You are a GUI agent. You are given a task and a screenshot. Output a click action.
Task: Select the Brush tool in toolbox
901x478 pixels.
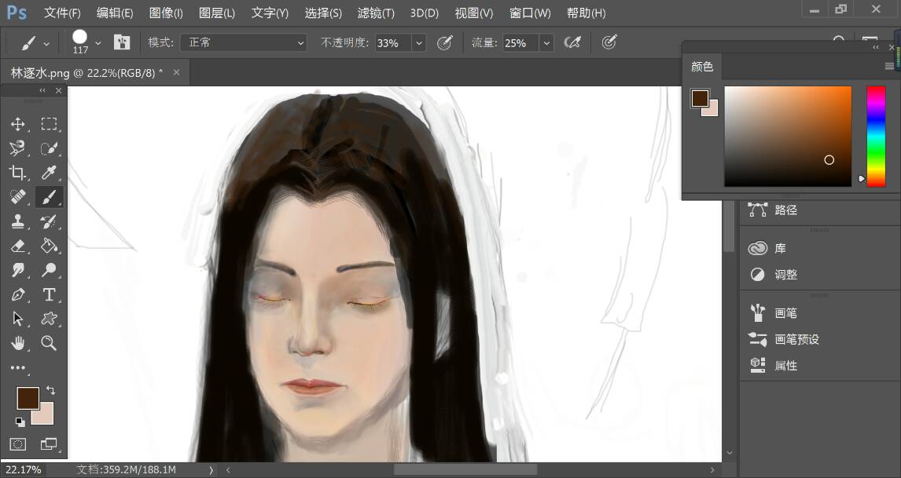[x=49, y=197]
